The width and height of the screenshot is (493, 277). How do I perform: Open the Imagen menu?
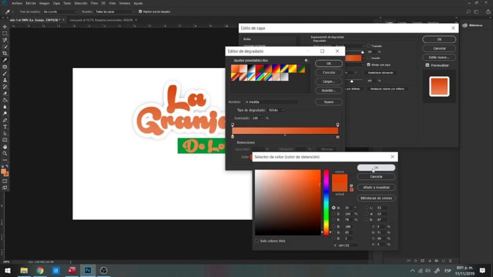(x=44, y=3)
